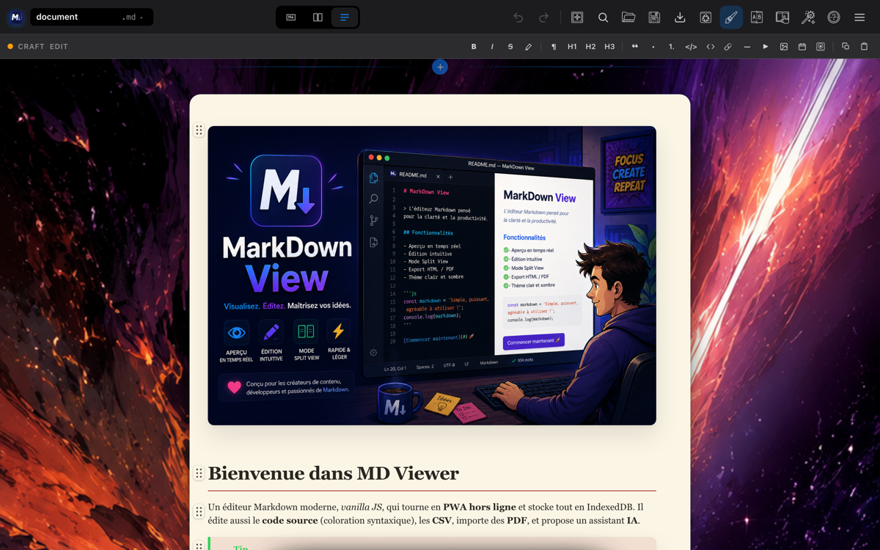Apply italic formatting
Screen dimensions: 880x550
pyautogui.click(x=492, y=46)
